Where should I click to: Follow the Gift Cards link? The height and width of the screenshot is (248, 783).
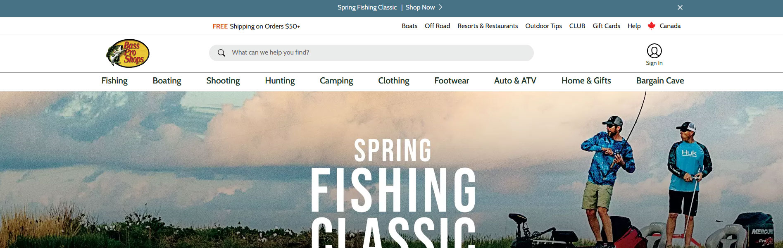point(606,26)
